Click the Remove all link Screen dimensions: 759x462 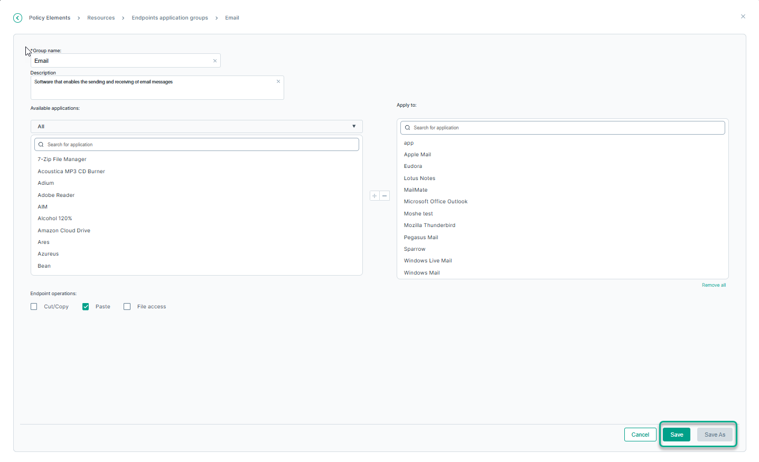714,285
